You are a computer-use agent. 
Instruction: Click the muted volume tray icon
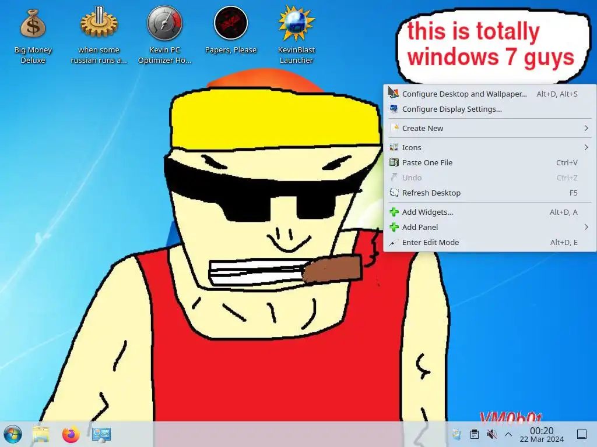[491, 434]
